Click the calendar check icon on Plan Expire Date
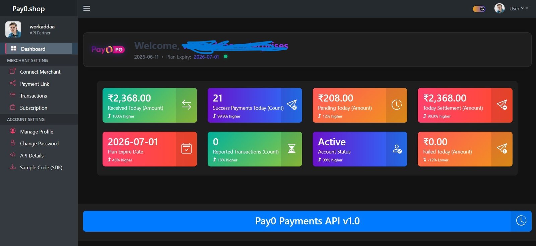The image size is (536, 246). click(x=187, y=149)
